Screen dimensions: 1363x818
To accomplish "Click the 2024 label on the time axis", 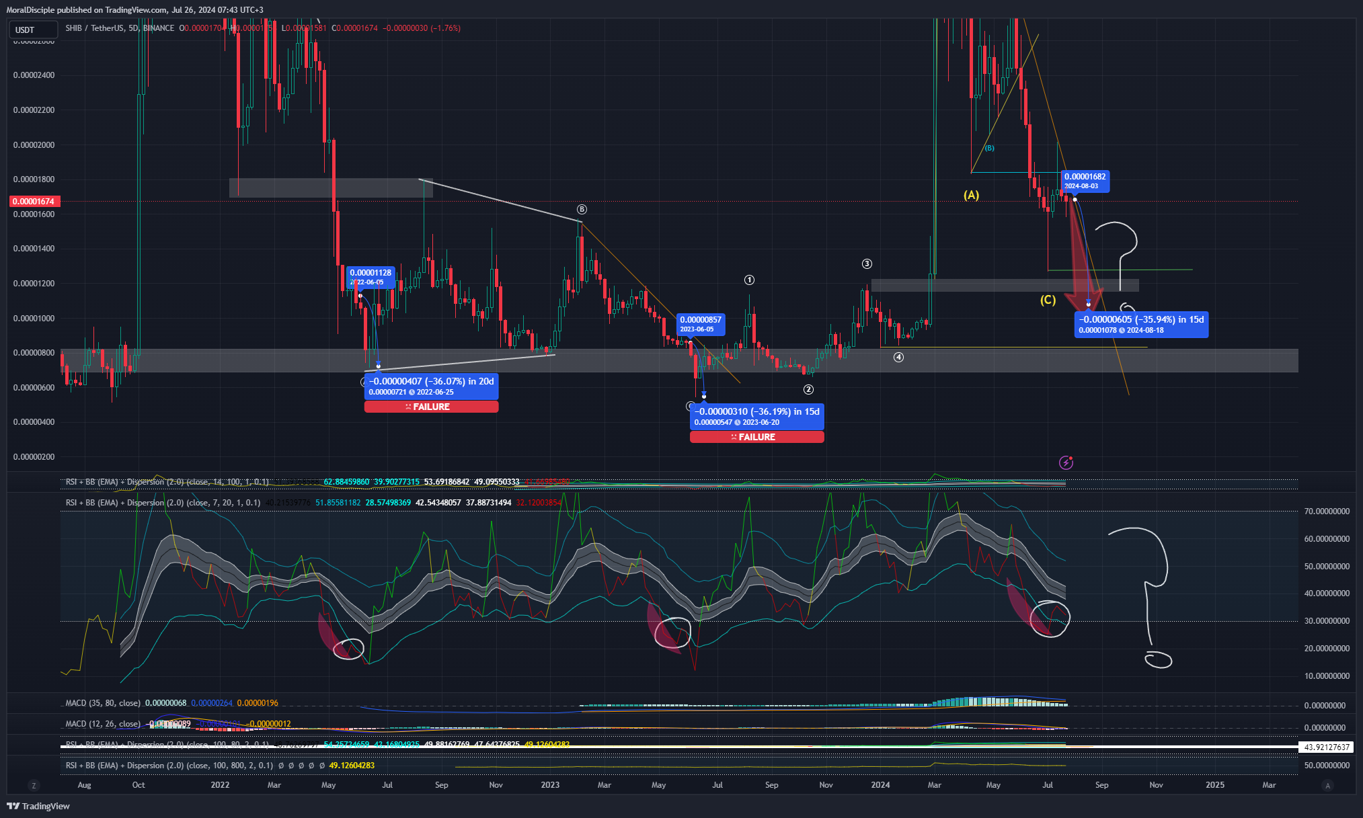I will [x=880, y=785].
